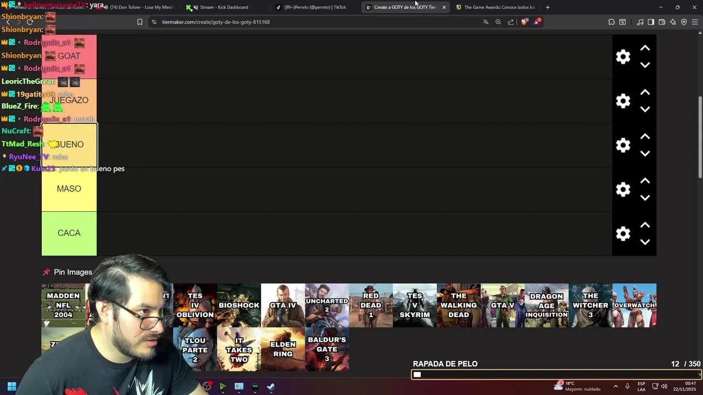Screen dimensions: 703x395
Task: Switch to Don Toliver Lose My Mind tab
Action: (137, 7)
